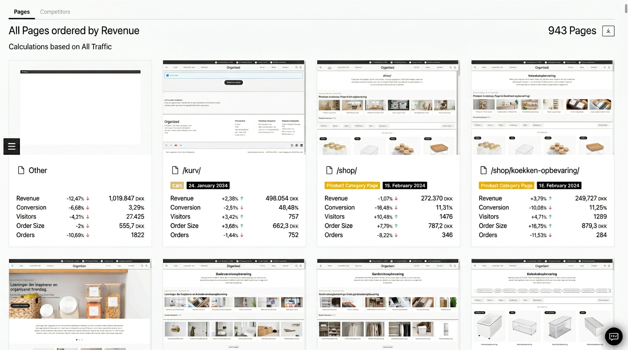Click the file icon beside /kurv/

(175, 170)
